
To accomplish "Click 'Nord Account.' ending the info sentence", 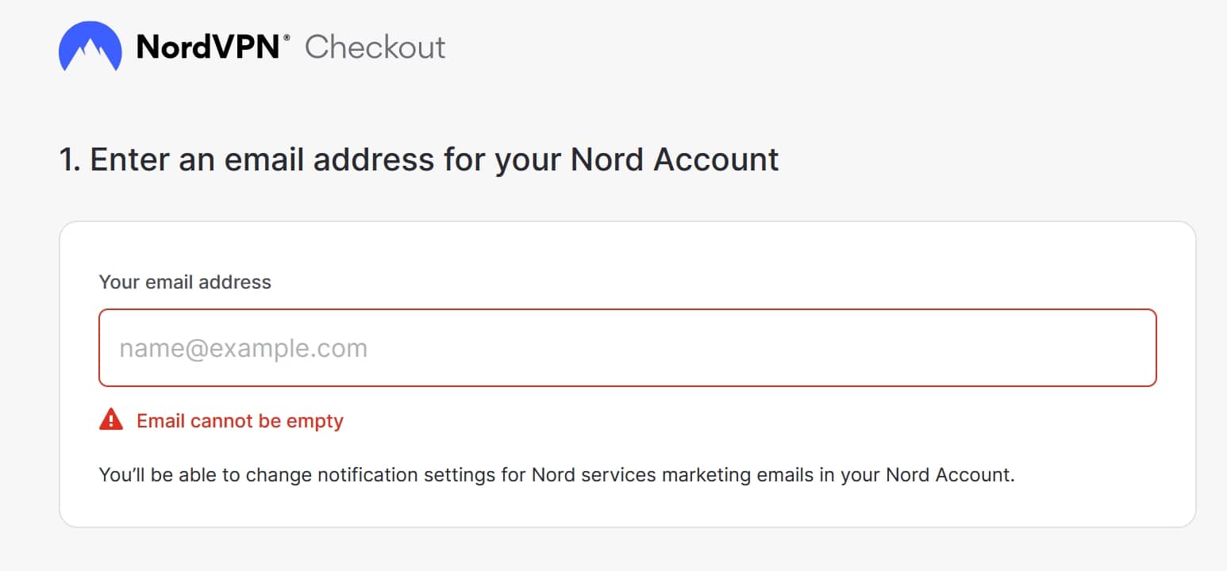I will pos(951,475).
